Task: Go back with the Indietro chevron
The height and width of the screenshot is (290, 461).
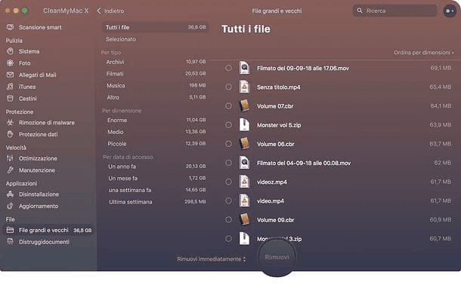Action: (x=99, y=11)
